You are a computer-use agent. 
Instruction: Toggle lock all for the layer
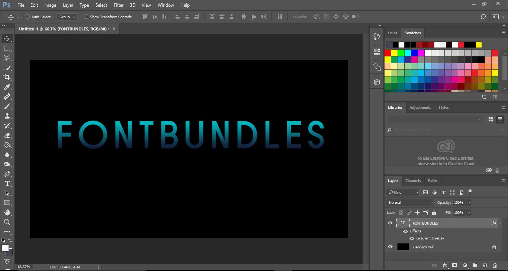pyautogui.click(x=434, y=213)
